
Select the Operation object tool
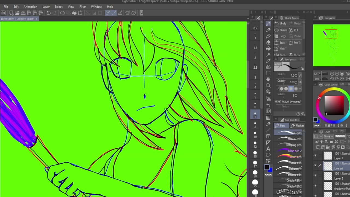coord(268,91)
